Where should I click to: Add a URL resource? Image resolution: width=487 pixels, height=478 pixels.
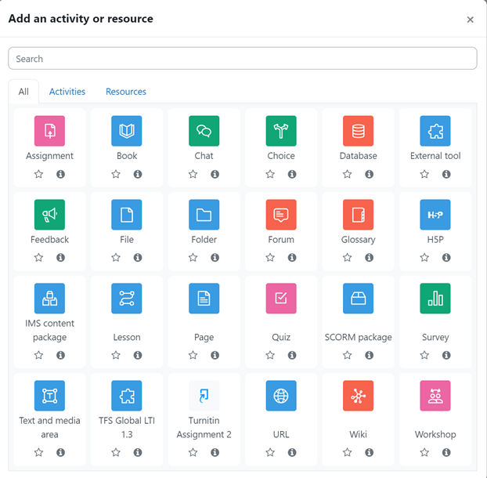point(281,396)
